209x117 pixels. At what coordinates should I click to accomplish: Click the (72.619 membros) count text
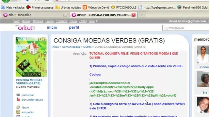click(x=28, y=87)
